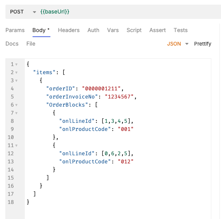Switch to the Params tab
Image resolution: width=221 pixels, height=219 pixels.
(x=15, y=30)
